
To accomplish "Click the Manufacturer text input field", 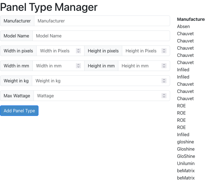I will pyautogui.click(x=102, y=21).
